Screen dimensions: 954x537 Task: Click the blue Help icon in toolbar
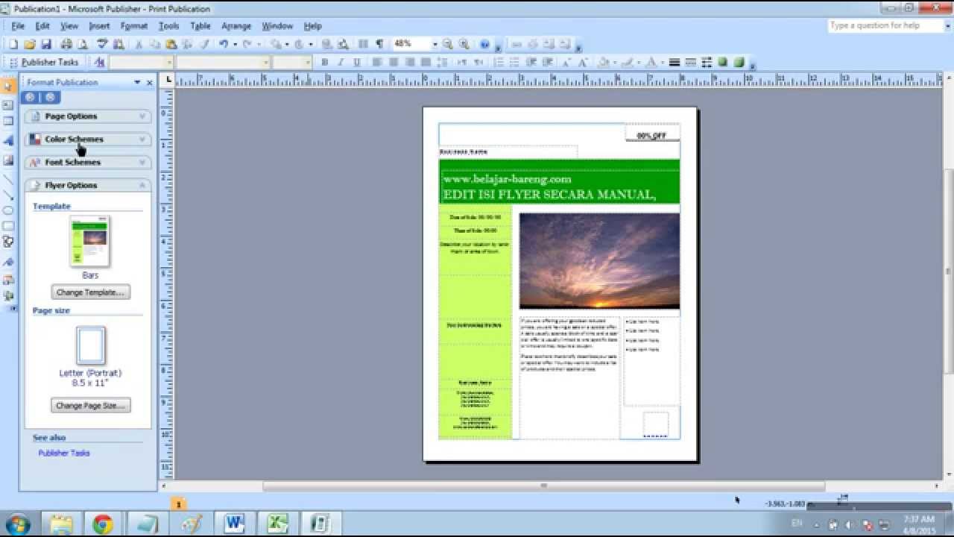point(484,44)
